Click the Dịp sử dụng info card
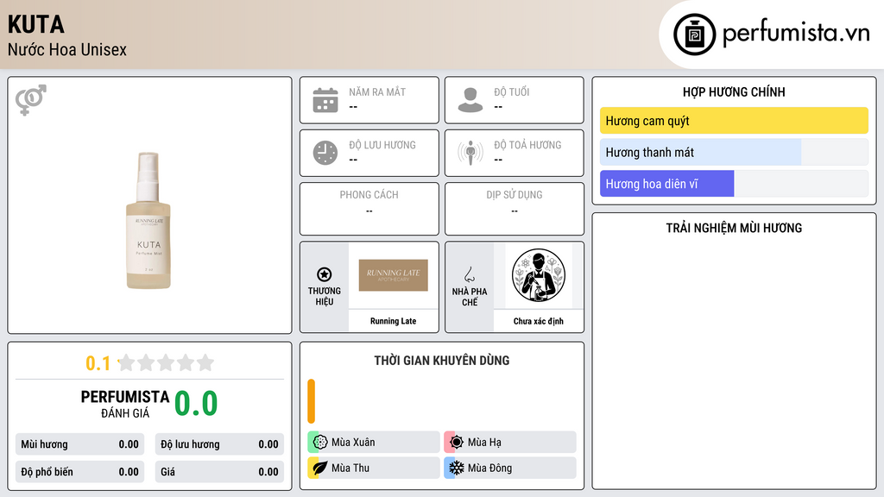This screenshot has height=497, width=884. click(x=515, y=209)
